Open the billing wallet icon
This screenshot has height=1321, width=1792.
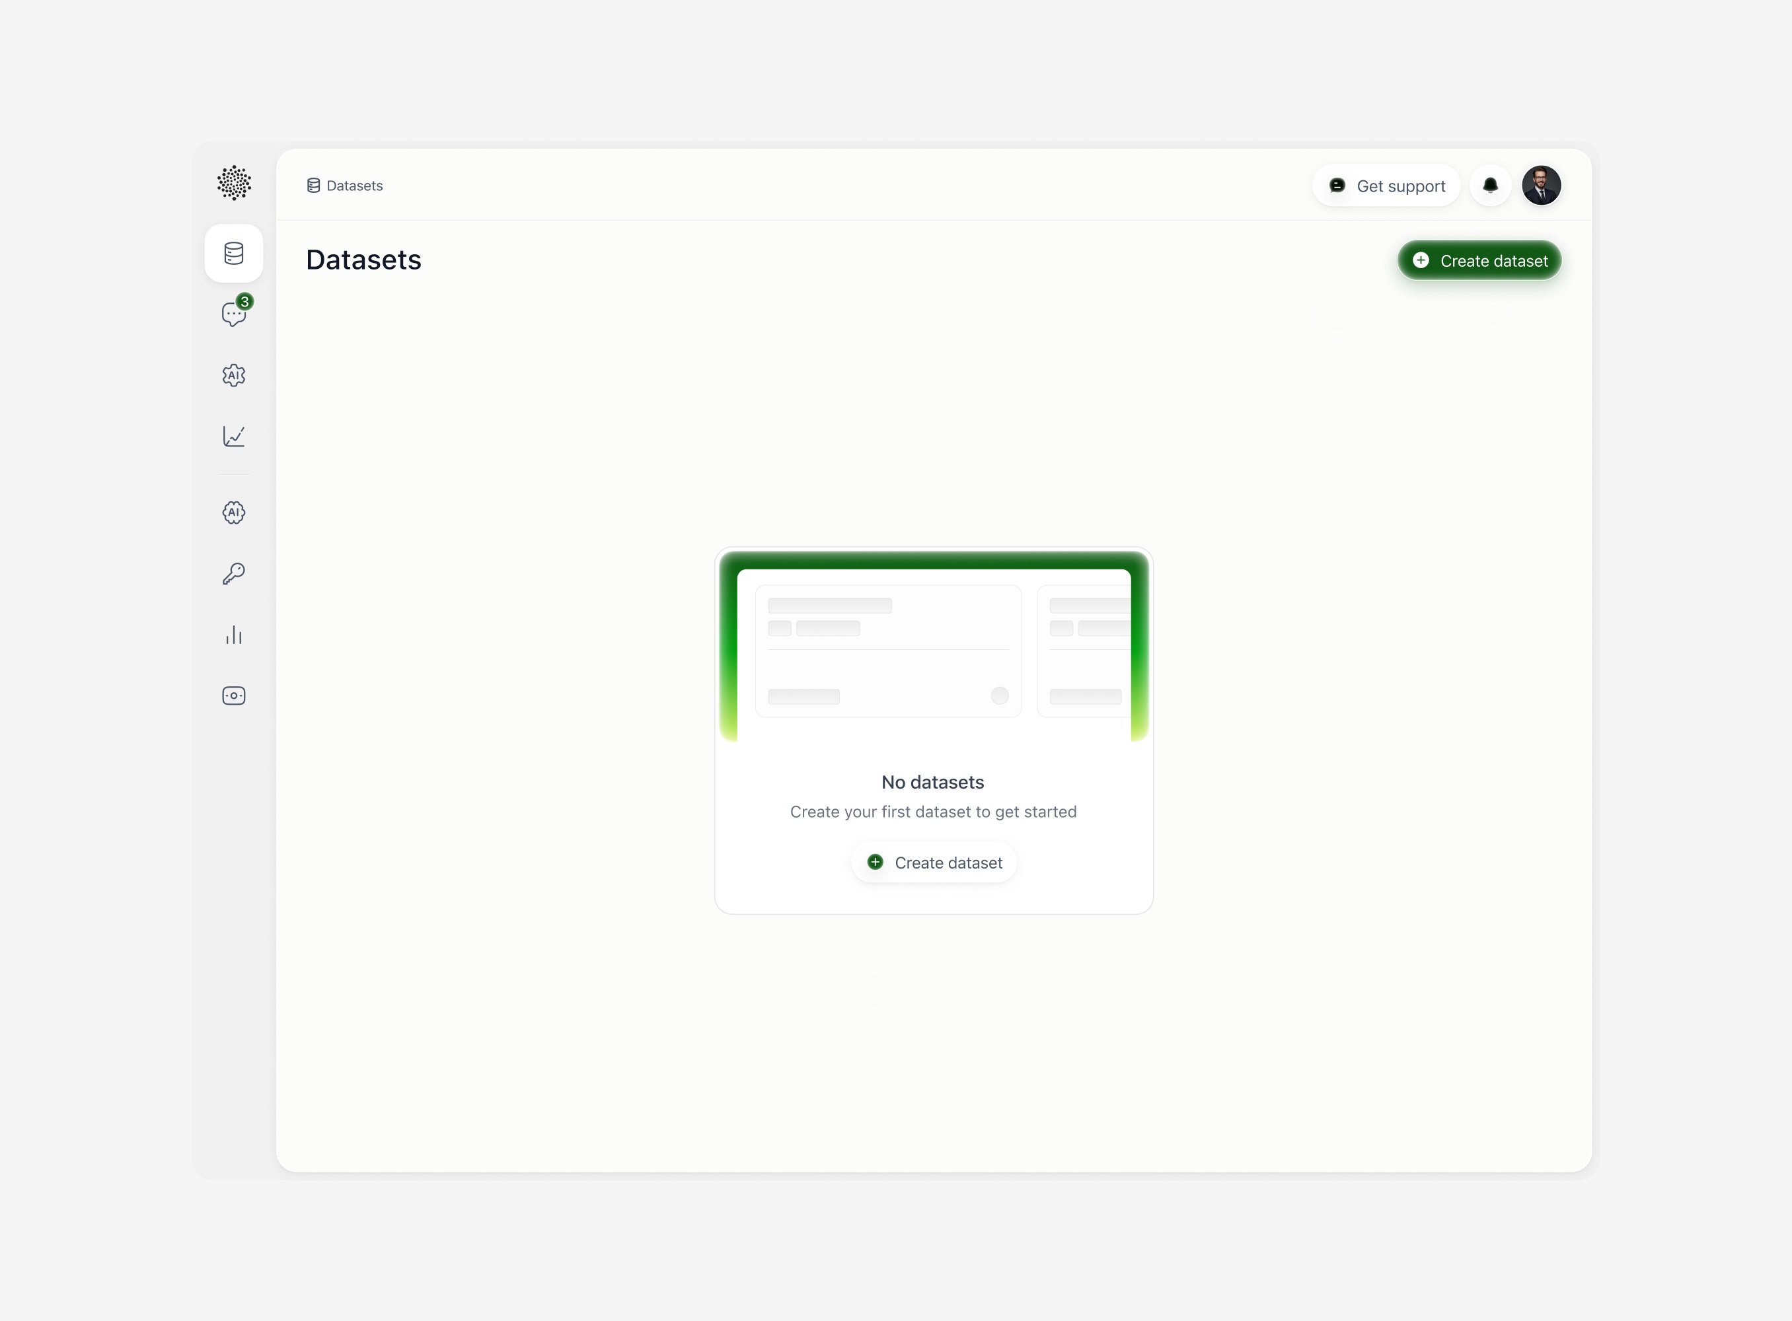[234, 696]
